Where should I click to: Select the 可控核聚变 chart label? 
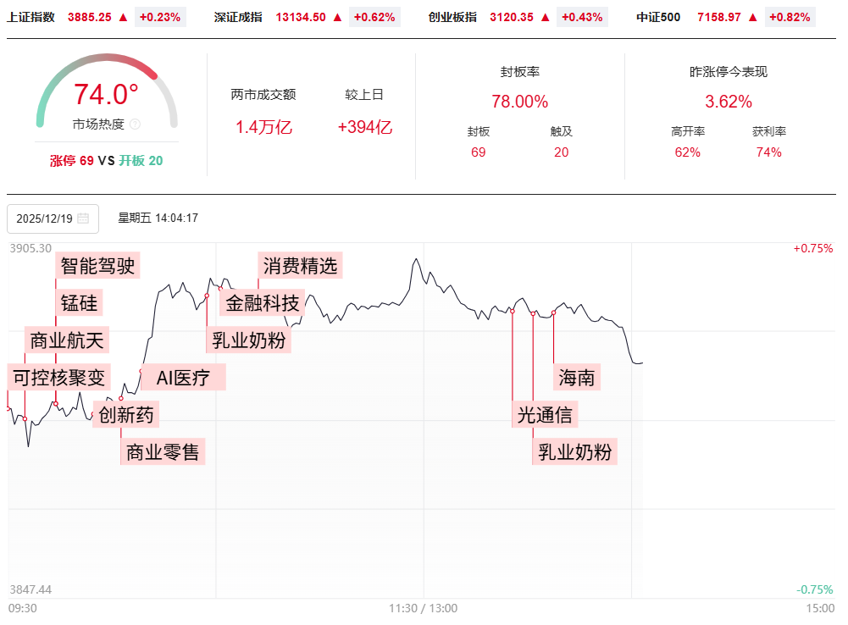click(58, 377)
